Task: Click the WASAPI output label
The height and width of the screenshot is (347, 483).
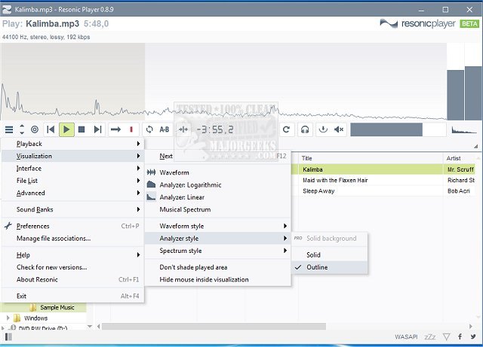Action: (406, 337)
